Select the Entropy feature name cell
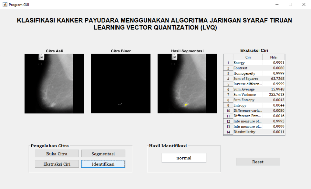The height and width of the screenshot is (189, 311). pos(248,105)
